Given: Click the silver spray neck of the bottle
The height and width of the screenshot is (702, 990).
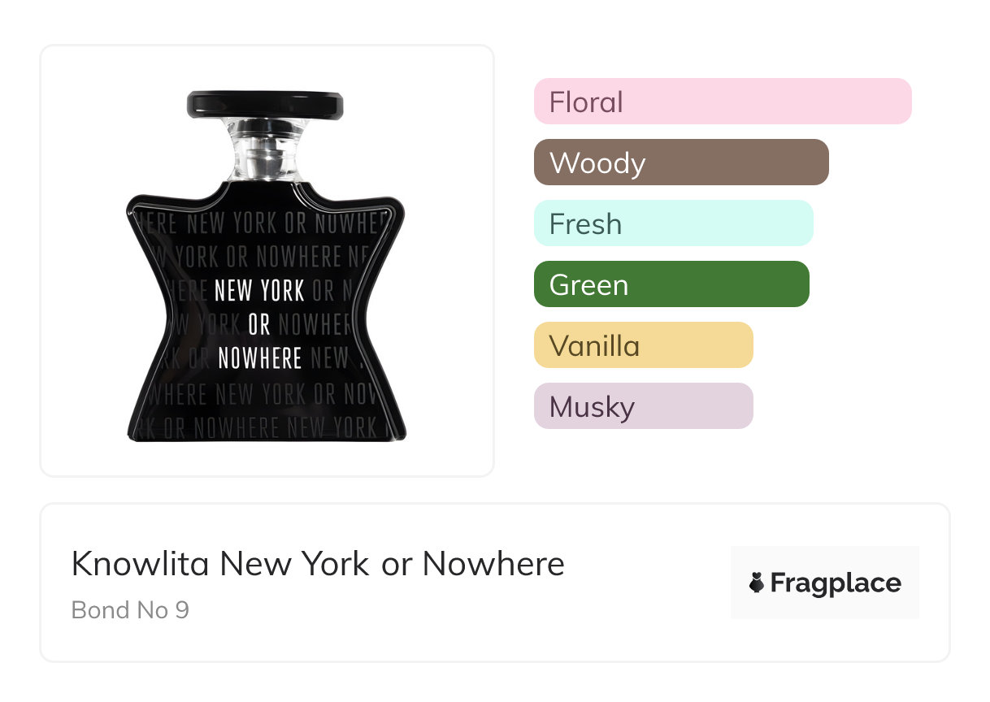Looking at the screenshot, I should click(265, 152).
